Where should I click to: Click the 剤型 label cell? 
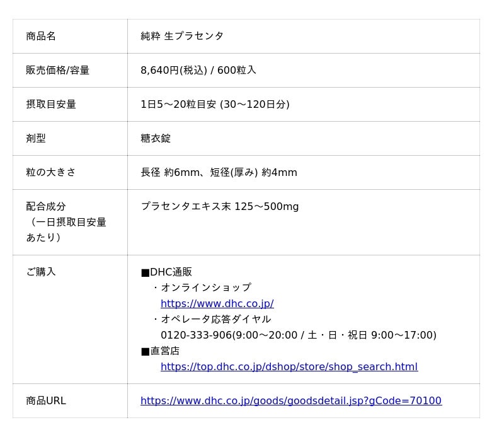[x=36, y=138]
